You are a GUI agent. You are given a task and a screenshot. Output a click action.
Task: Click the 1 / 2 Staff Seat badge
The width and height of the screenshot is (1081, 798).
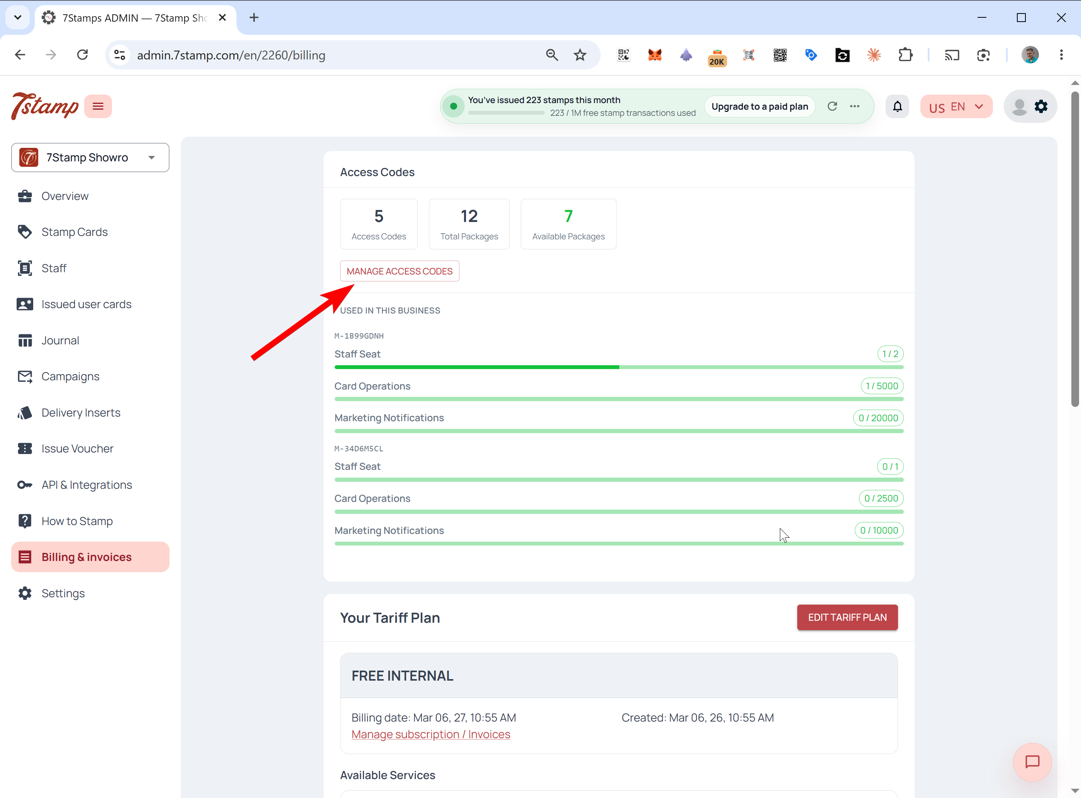coord(890,354)
